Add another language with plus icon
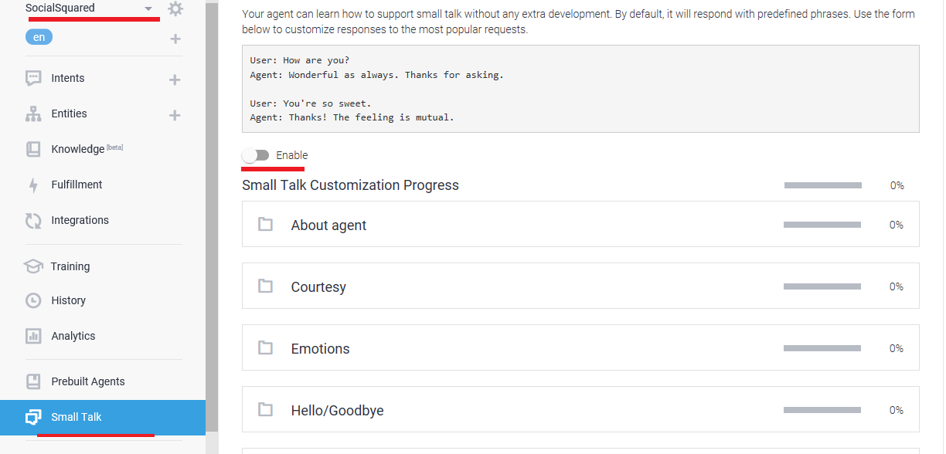Screen dimensions: 946x454 [x=175, y=39]
